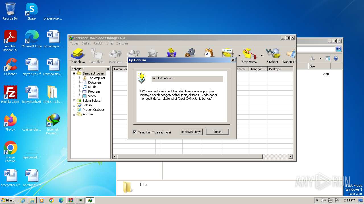This screenshot has width=364, height=204.
Task: Click the greyed Lanjutkan toolbar icon
Action: point(96,56)
